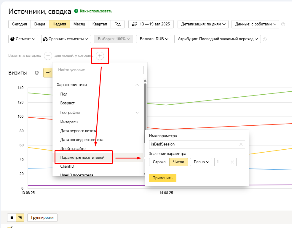Select 'Строка' as the parameter value type
This screenshot has width=292, height=228.
click(159, 162)
